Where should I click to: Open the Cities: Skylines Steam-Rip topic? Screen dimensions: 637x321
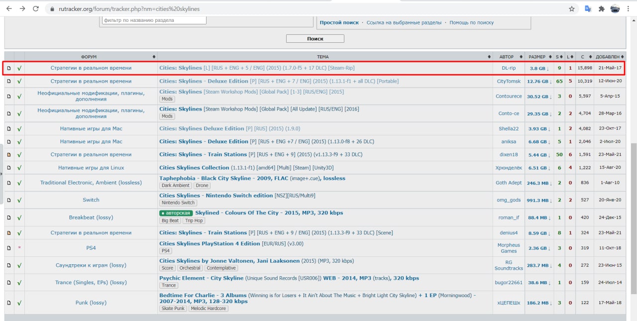pyautogui.click(x=257, y=68)
